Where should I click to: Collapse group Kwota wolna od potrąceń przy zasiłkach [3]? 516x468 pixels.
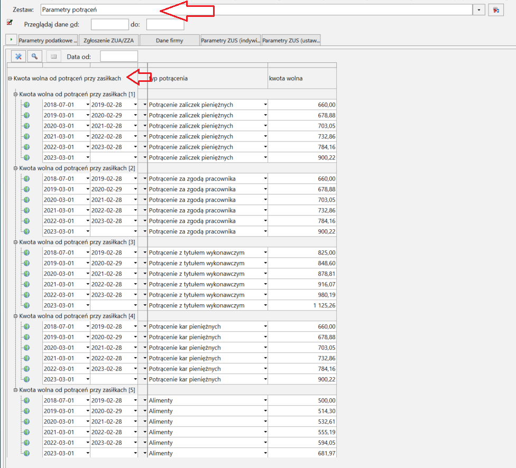point(15,242)
